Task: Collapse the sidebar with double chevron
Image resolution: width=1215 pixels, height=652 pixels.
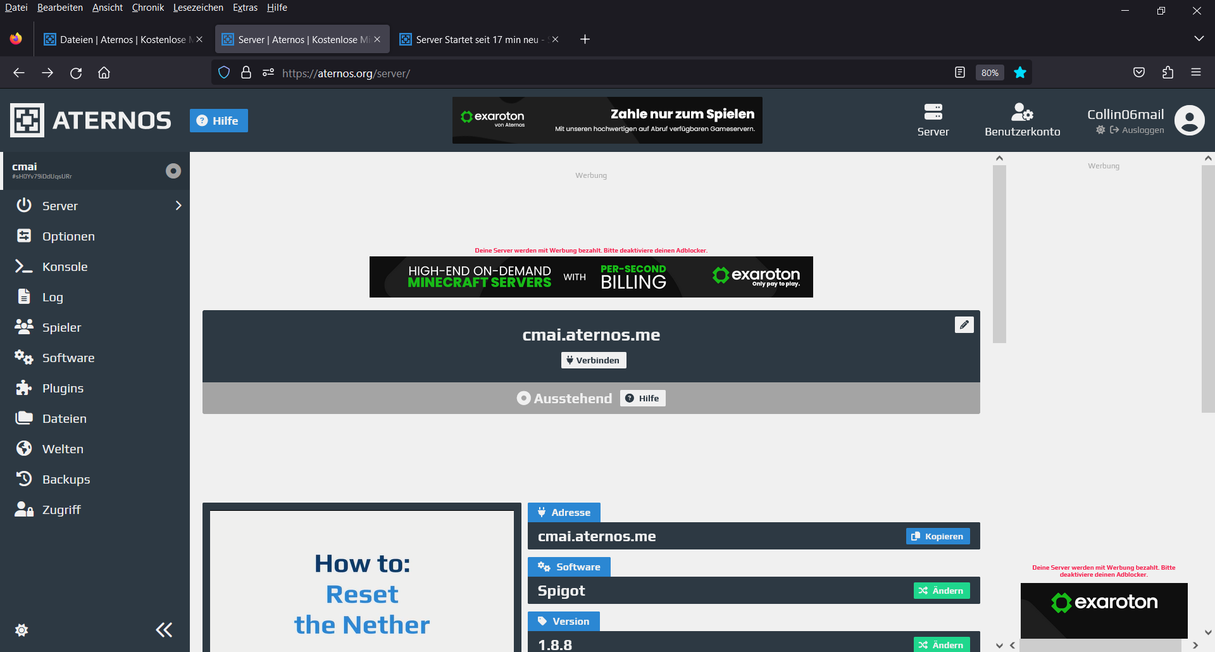Action: 164,630
